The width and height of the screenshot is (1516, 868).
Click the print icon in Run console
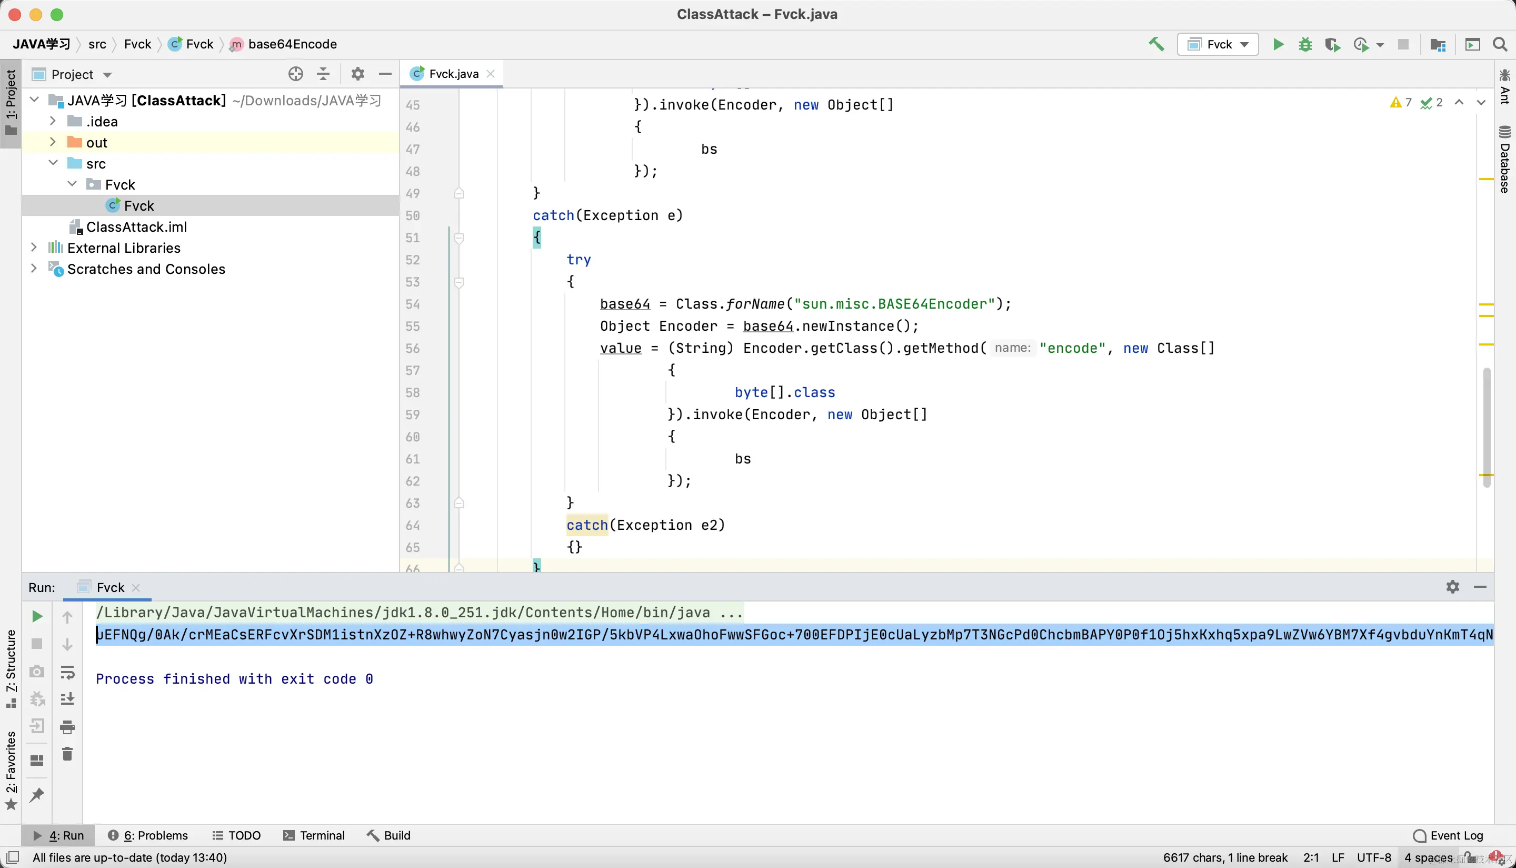(x=67, y=727)
